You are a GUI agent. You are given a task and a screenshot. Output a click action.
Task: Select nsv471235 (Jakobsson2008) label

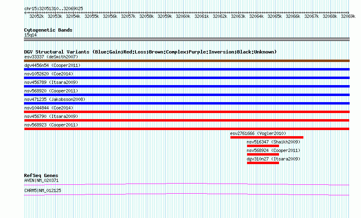tap(55, 99)
